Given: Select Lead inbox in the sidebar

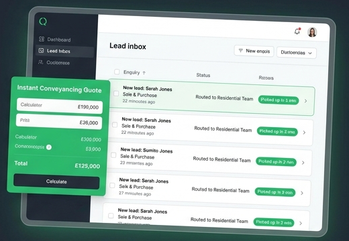Looking at the screenshot, I should pyautogui.click(x=64, y=51).
